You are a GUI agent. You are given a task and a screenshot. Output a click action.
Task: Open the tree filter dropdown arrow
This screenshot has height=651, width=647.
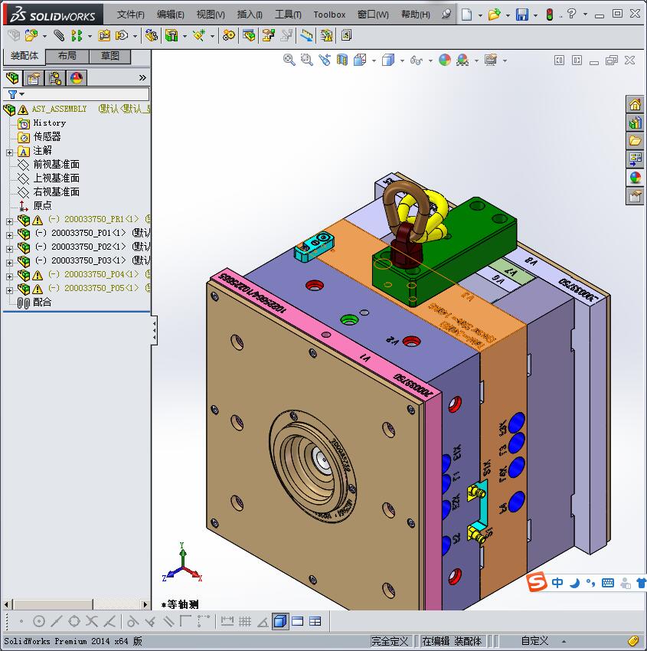(x=21, y=94)
